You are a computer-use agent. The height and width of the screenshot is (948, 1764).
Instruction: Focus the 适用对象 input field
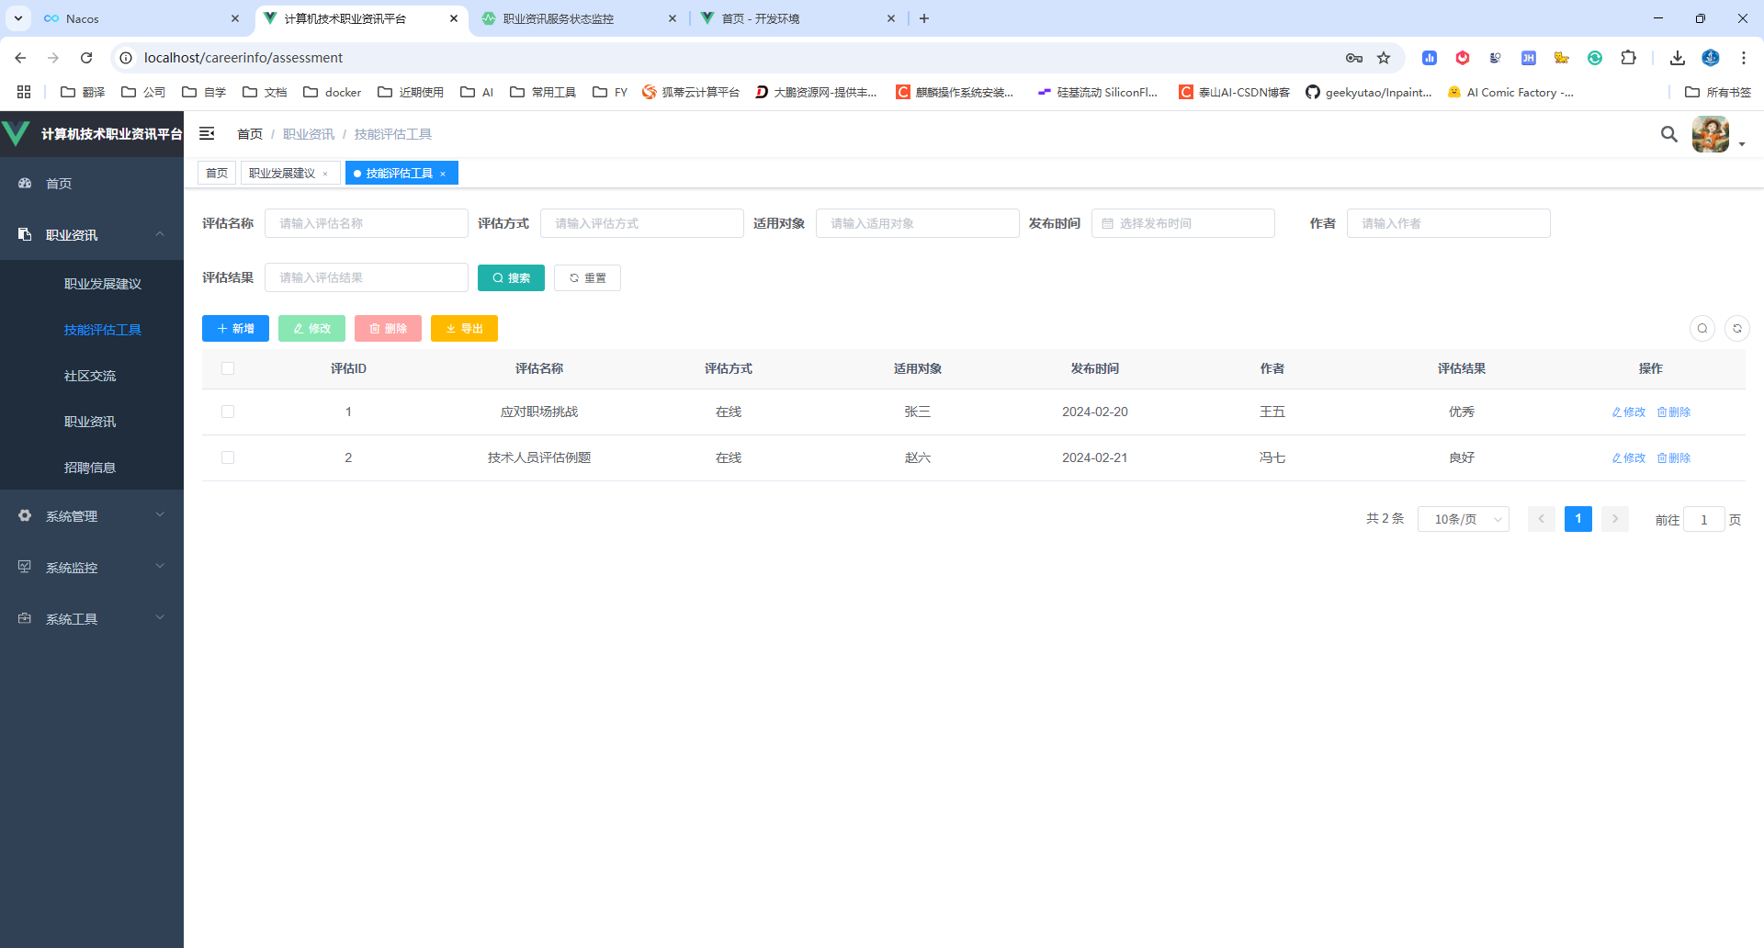tap(918, 223)
